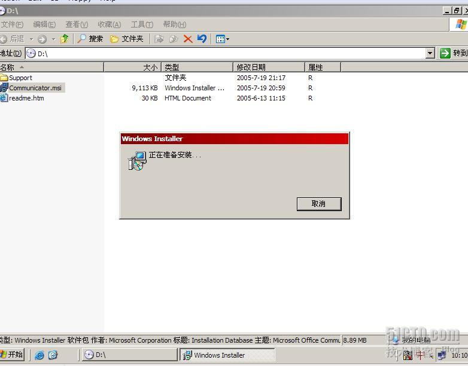Click the D:\ address input field

[226, 53]
